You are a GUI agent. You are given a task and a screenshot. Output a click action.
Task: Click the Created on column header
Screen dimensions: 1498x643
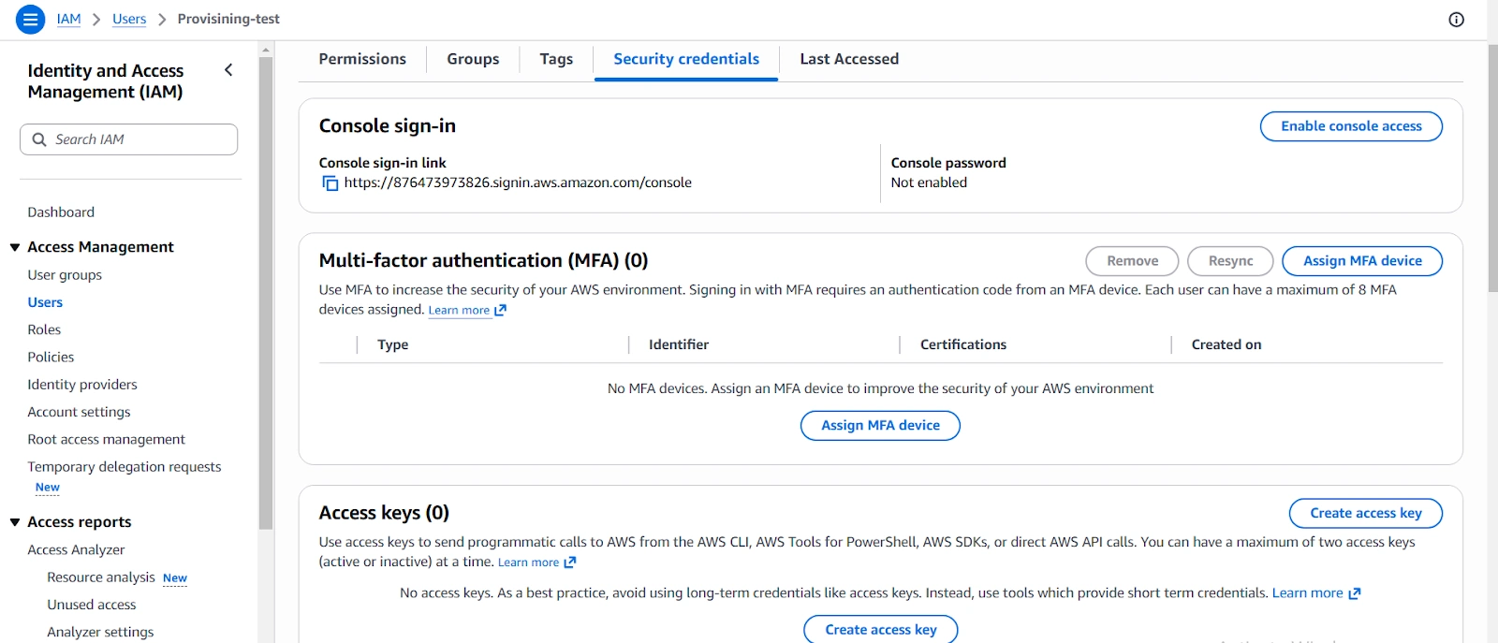point(1226,344)
